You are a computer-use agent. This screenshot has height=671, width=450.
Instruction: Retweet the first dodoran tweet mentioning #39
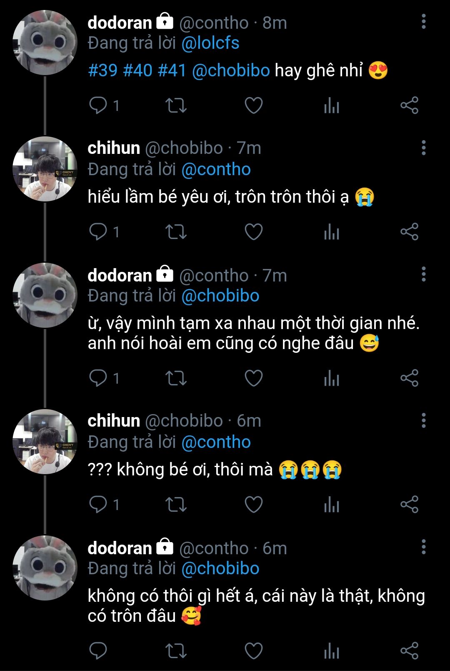pos(176,106)
